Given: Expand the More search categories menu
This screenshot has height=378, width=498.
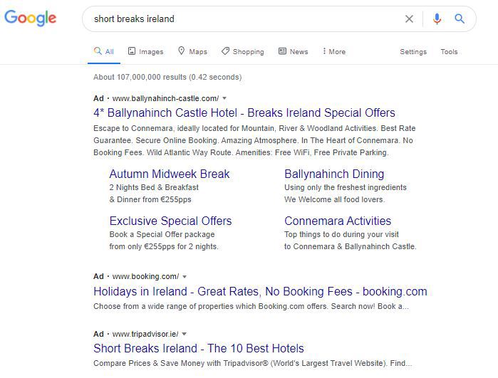Looking at the screenshot, I should coord(333,52).
